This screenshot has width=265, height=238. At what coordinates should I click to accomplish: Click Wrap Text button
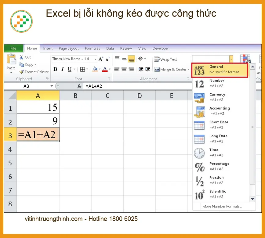(165, 59)
